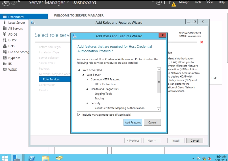
Task: Collapse the Web Server tree node
Action: [83, 75]
